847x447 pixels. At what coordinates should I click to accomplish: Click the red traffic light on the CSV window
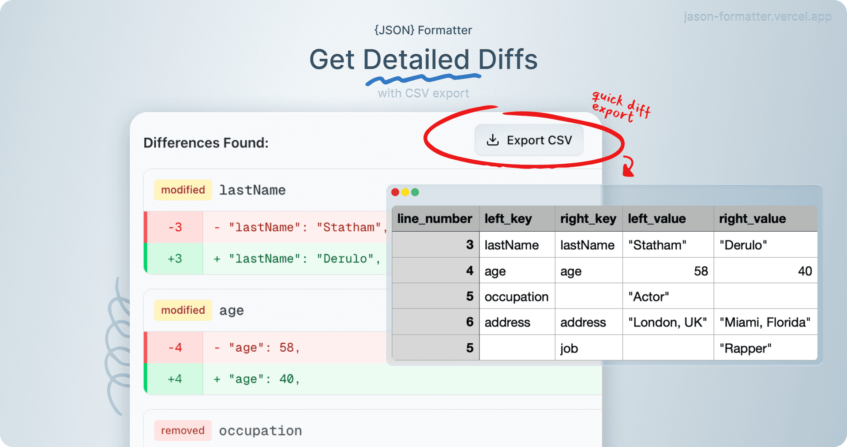[395, 192]
